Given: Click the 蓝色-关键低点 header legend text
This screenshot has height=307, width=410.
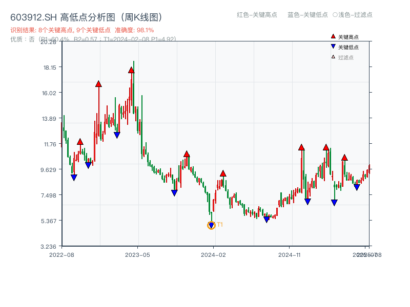Looking at the screenshot, I should tap(307, 15).
